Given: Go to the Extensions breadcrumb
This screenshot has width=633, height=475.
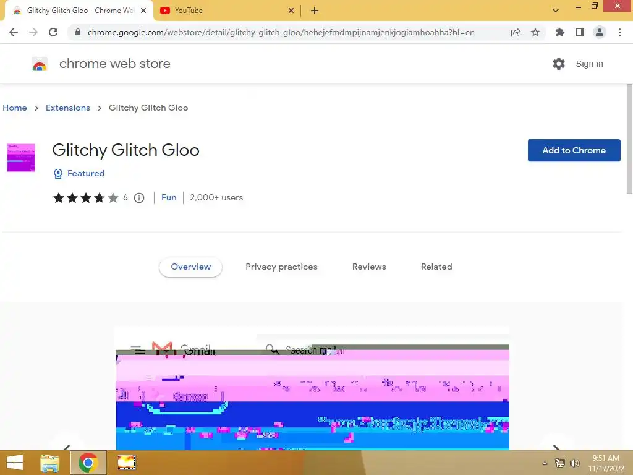Looking at the screenshot, I should (x=68, y=108).
